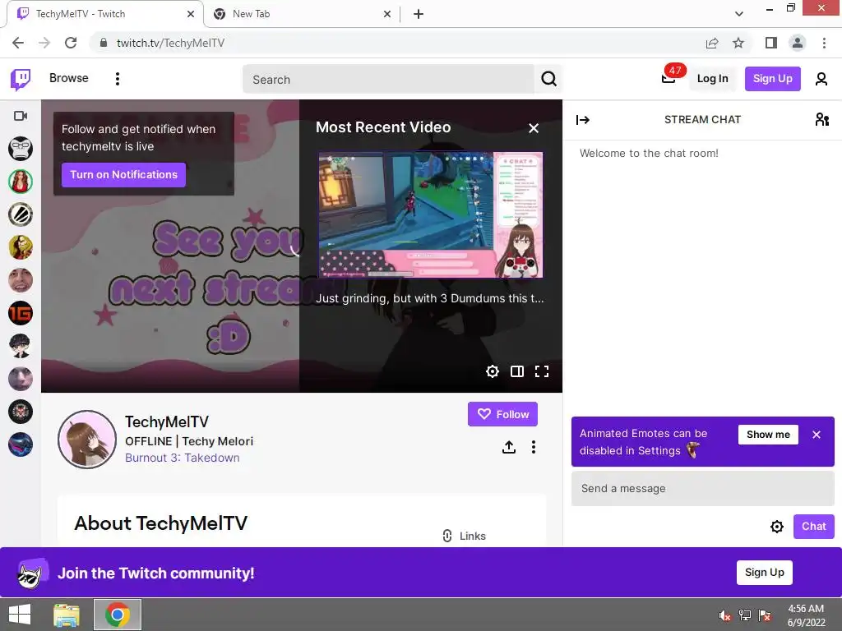Reload the page
The image size is (842, 631).
71,43
